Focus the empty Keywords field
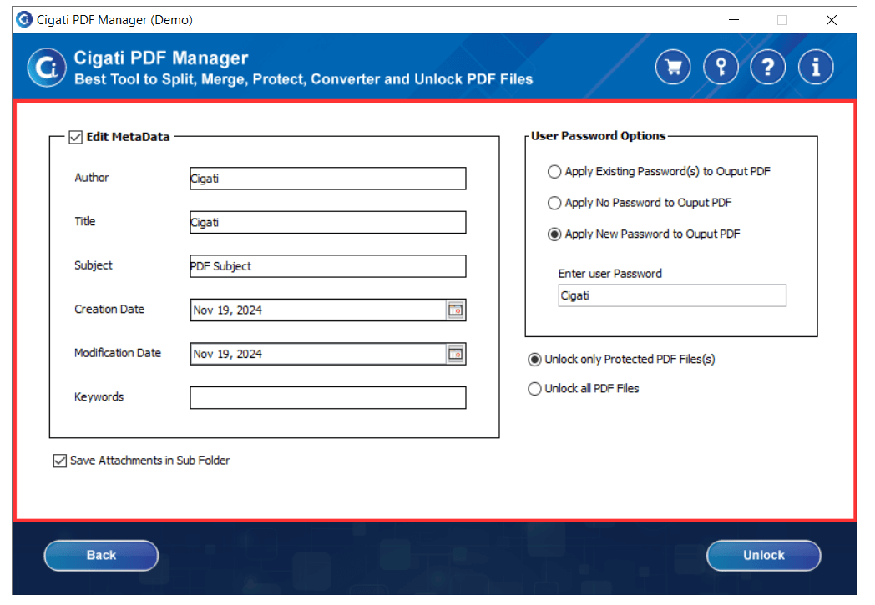This screenshot has height=605, width=875. tap(327, 397)
